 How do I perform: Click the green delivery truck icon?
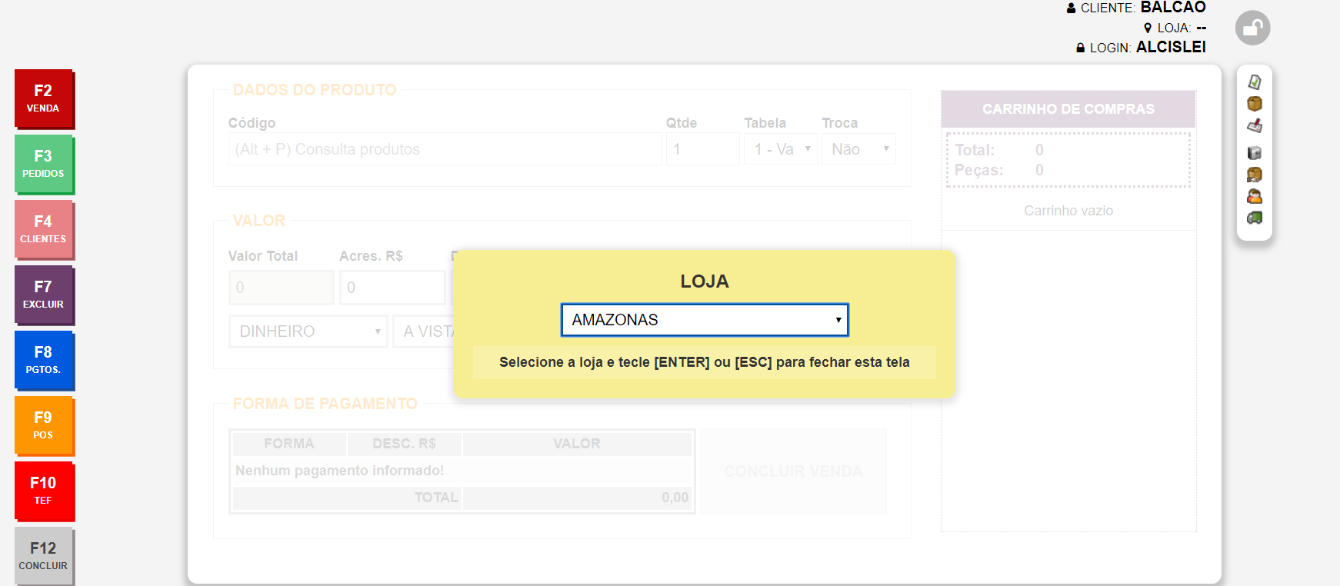(1255, 218)
